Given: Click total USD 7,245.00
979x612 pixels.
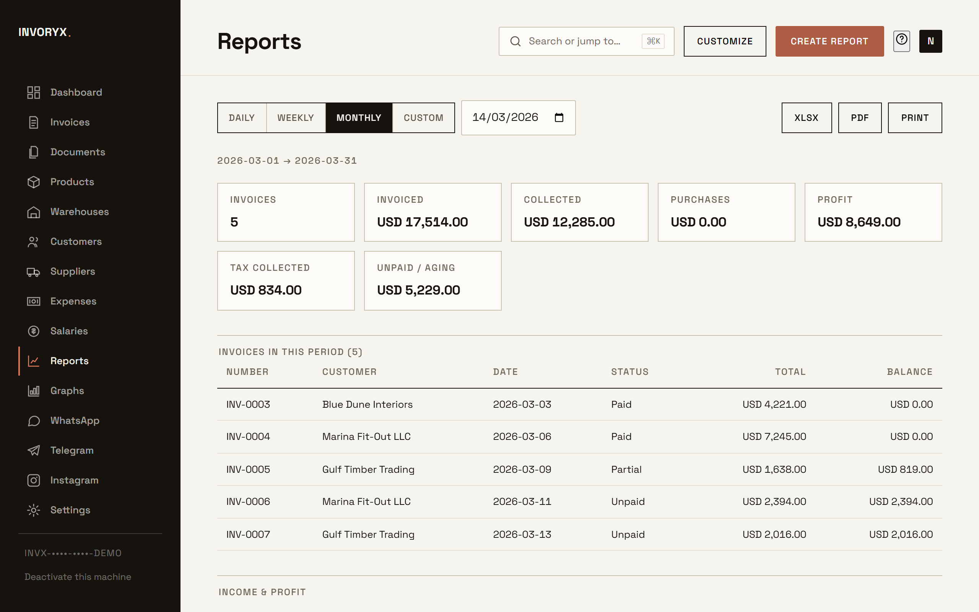Looking at the screenshot, I should [774, 436].
